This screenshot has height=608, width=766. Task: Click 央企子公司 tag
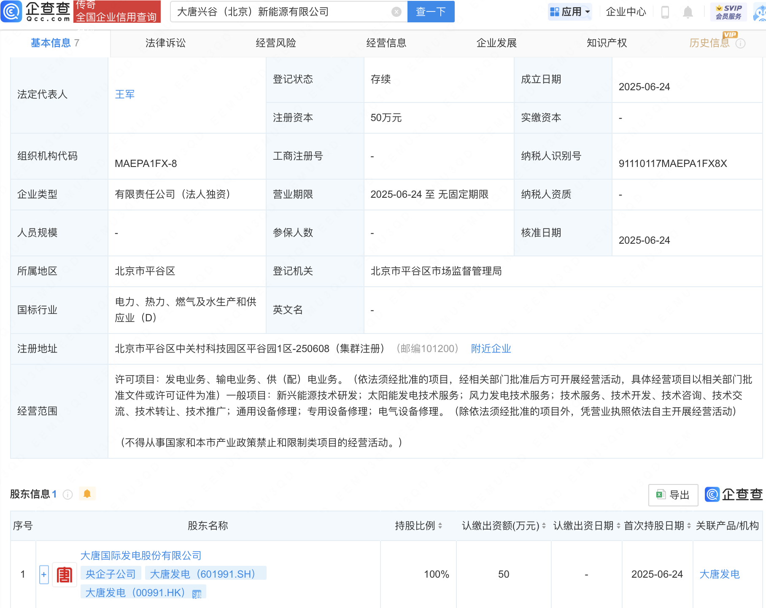[111, 574]
